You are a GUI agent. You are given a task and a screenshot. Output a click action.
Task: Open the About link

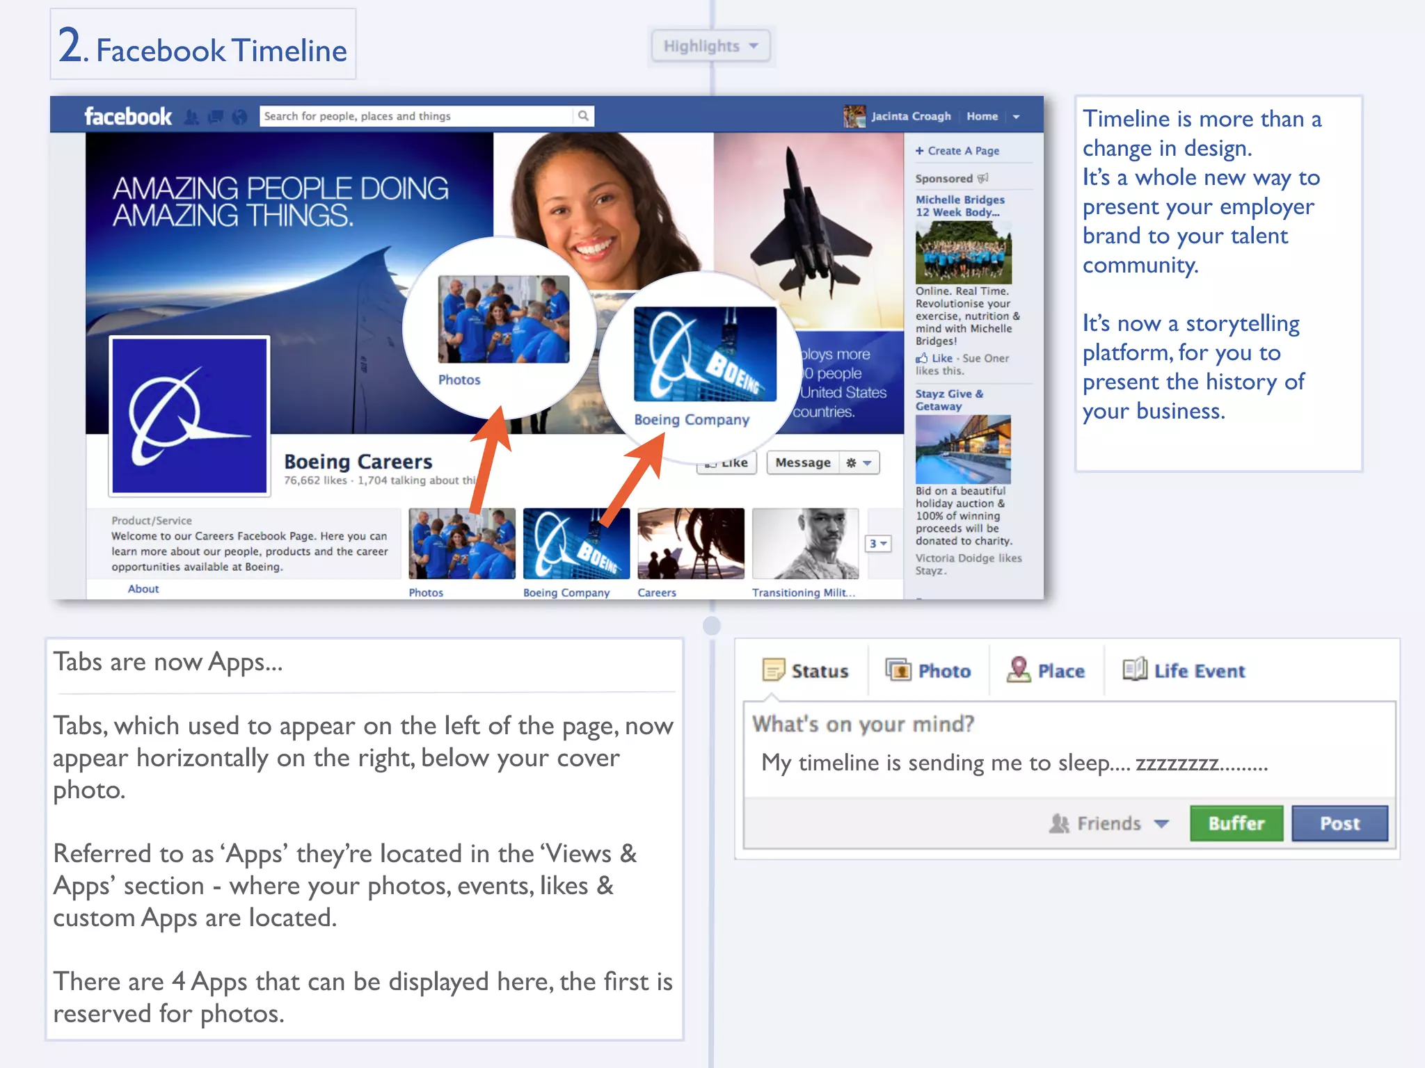(x=143, y=588)
